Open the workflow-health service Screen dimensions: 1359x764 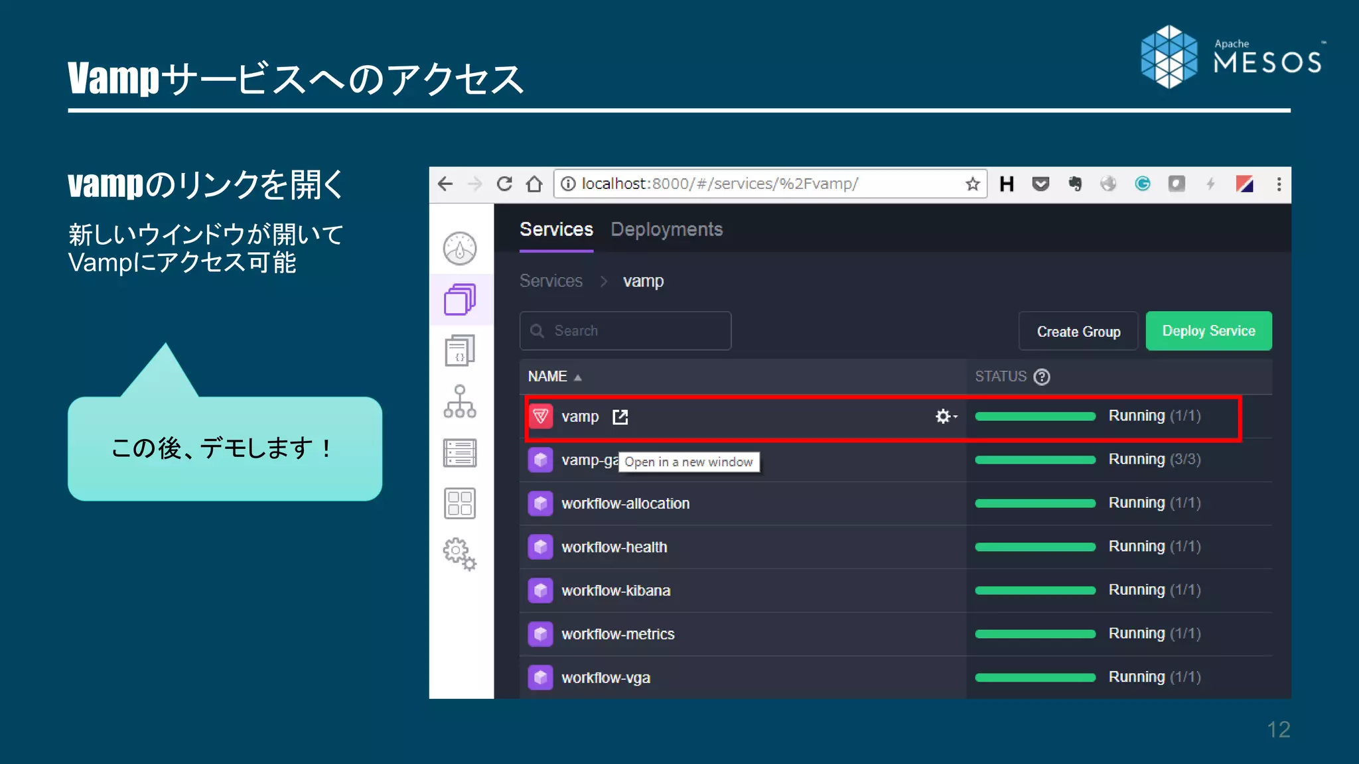coord(614,547)
